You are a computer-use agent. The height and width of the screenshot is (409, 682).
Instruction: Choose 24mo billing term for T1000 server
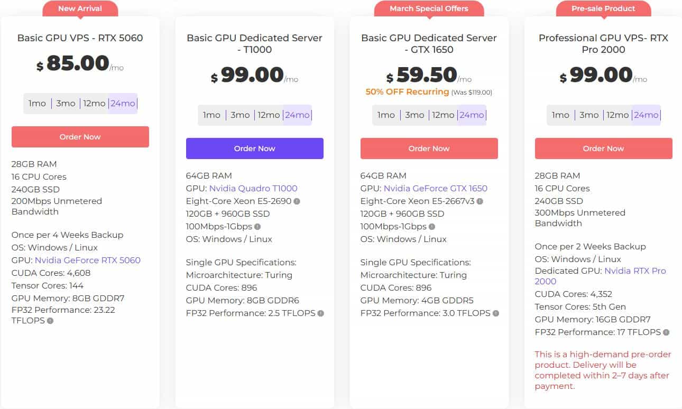(297, 115)
